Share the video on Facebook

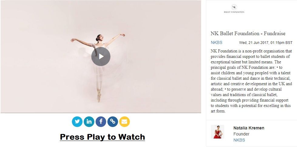click(101, 122)
